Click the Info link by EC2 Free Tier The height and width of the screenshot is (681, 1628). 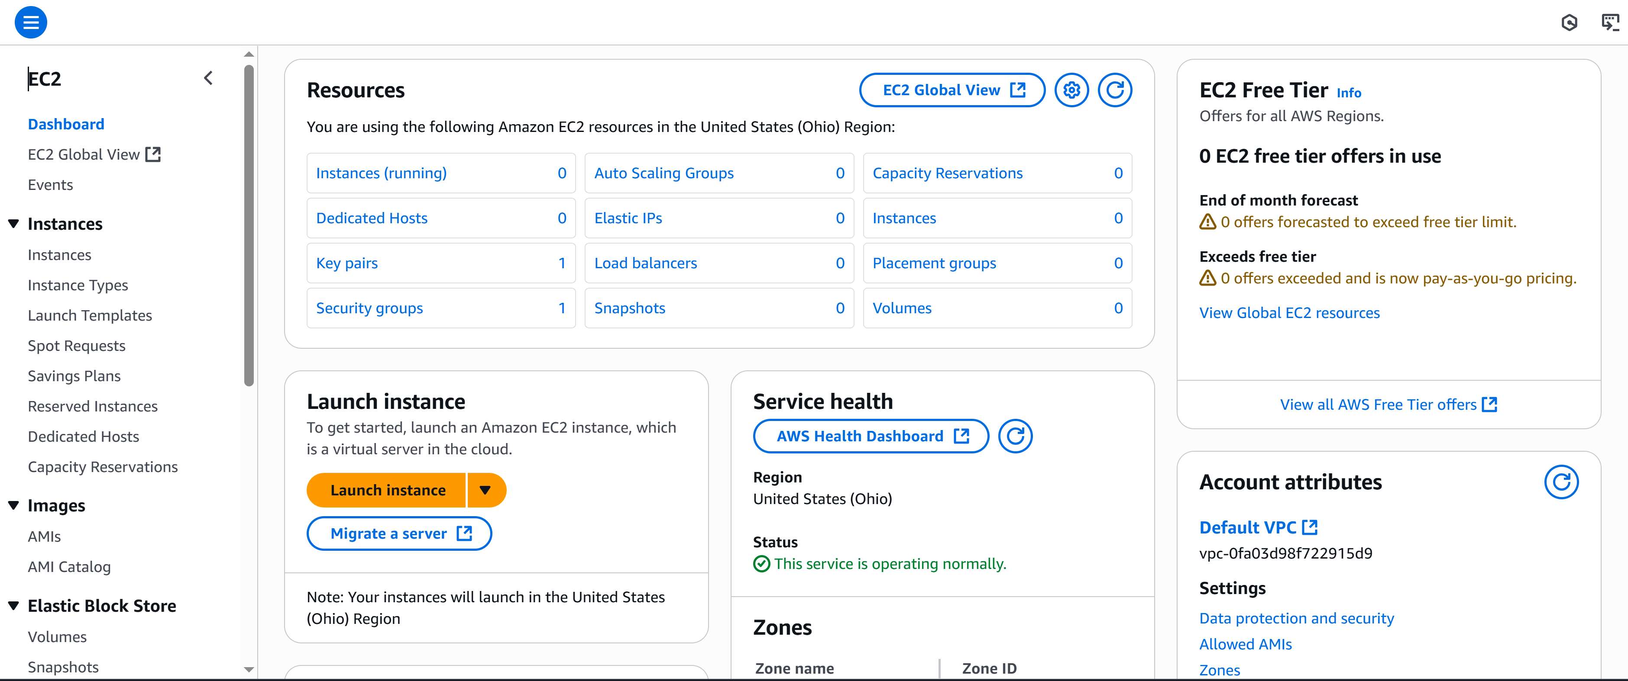pos(1348,93)
